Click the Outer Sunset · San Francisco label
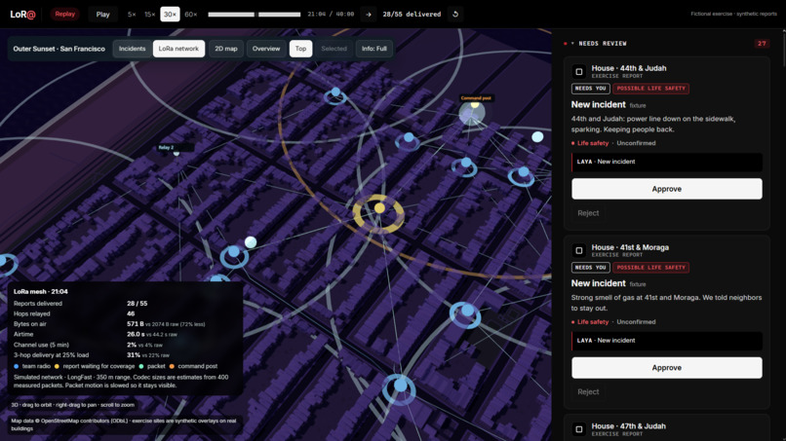Image resolution: width=786 pixels, height=441 pixels. [59, 49]
